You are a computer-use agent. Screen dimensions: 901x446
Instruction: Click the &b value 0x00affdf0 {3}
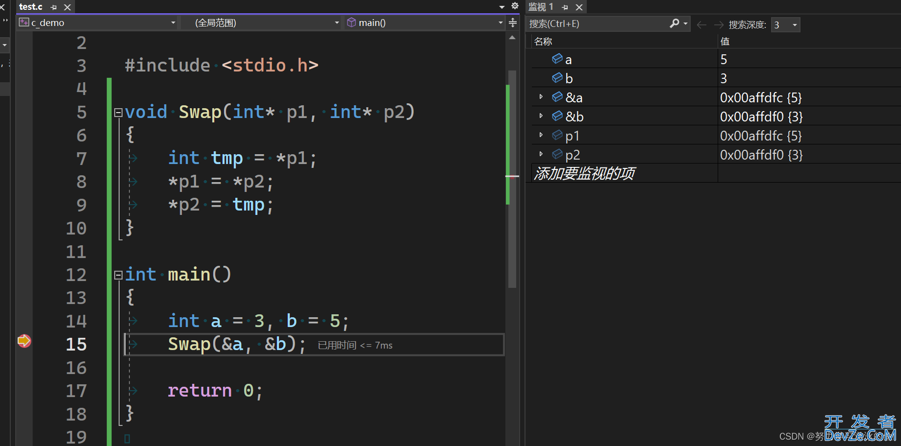(761, 117)
